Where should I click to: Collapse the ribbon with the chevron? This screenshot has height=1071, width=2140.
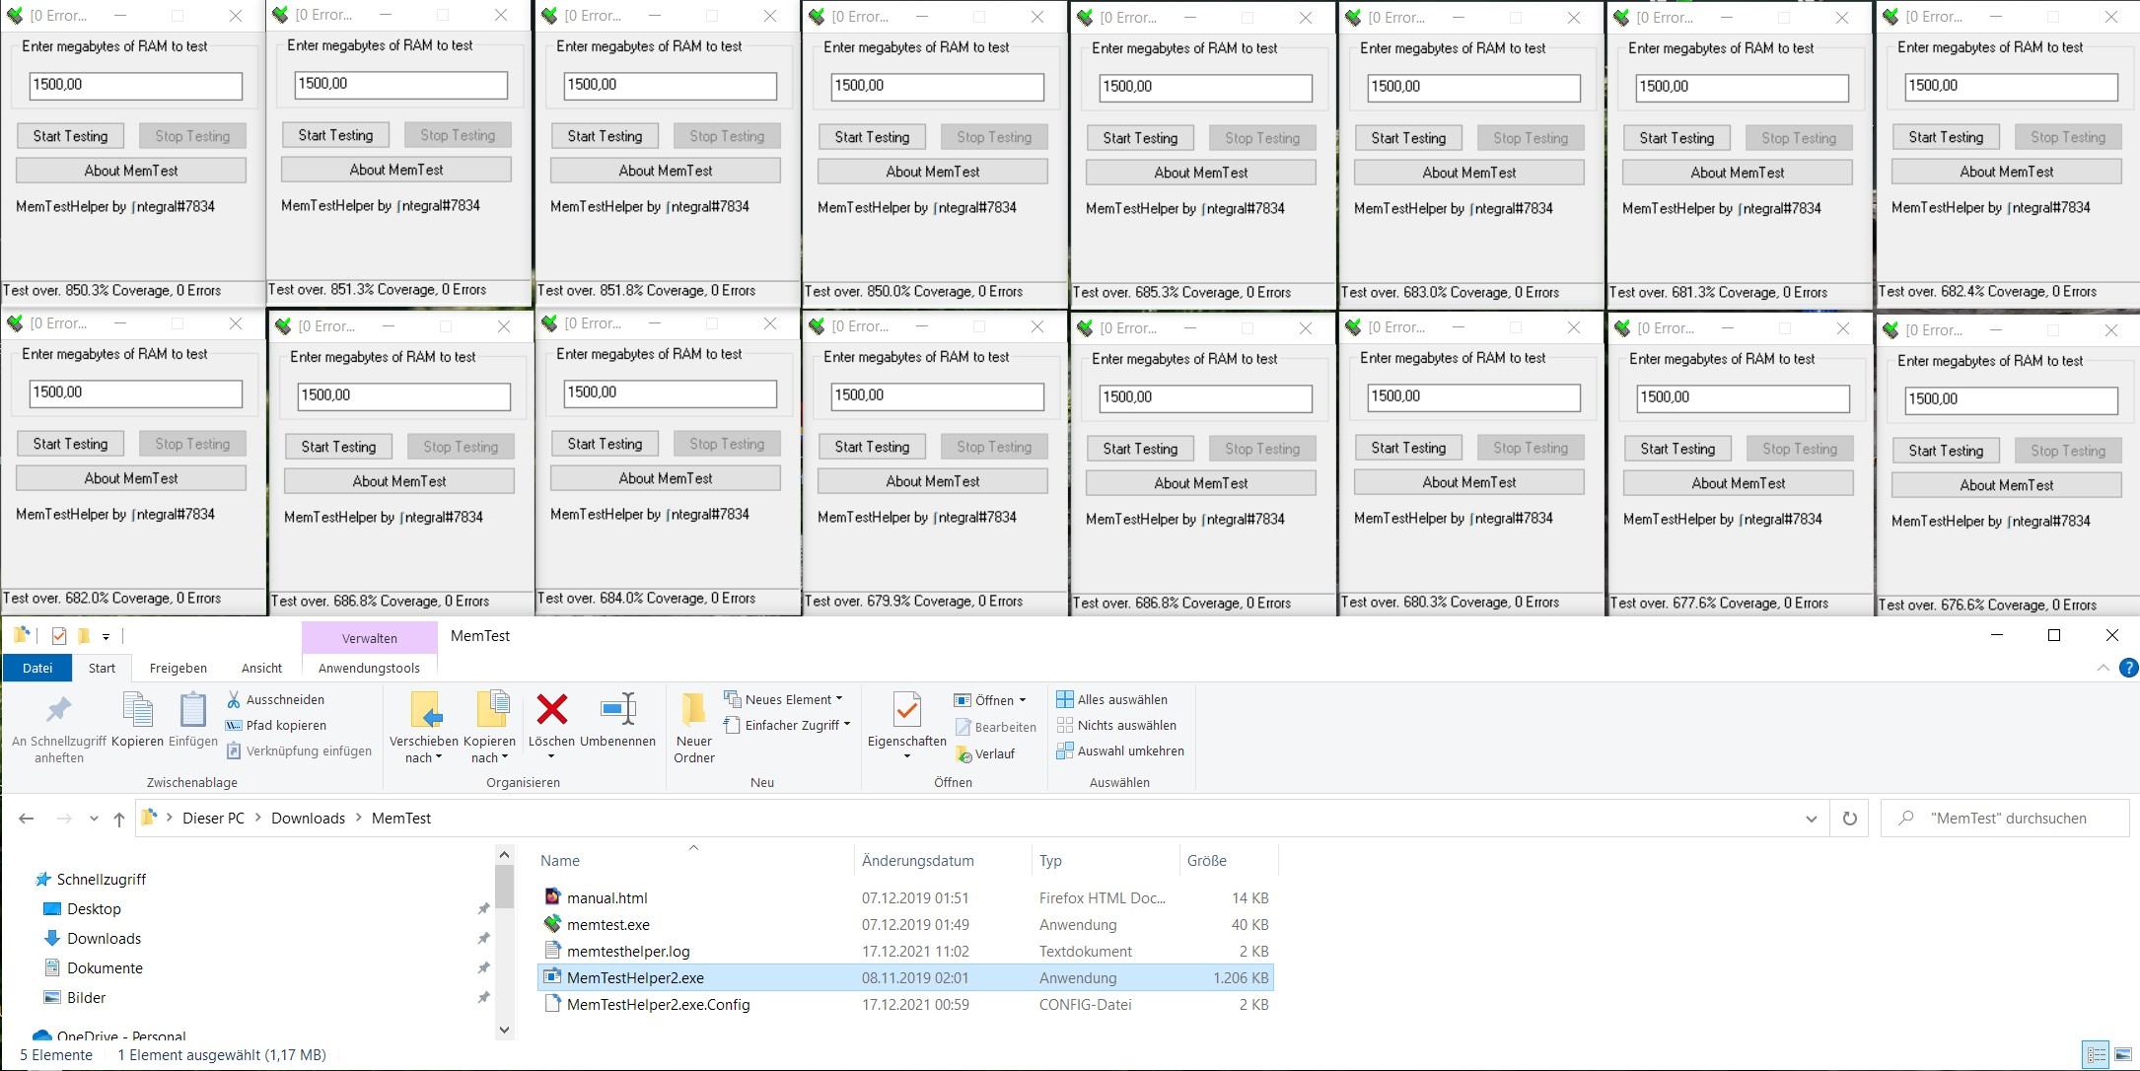[x=2103, y=669]
